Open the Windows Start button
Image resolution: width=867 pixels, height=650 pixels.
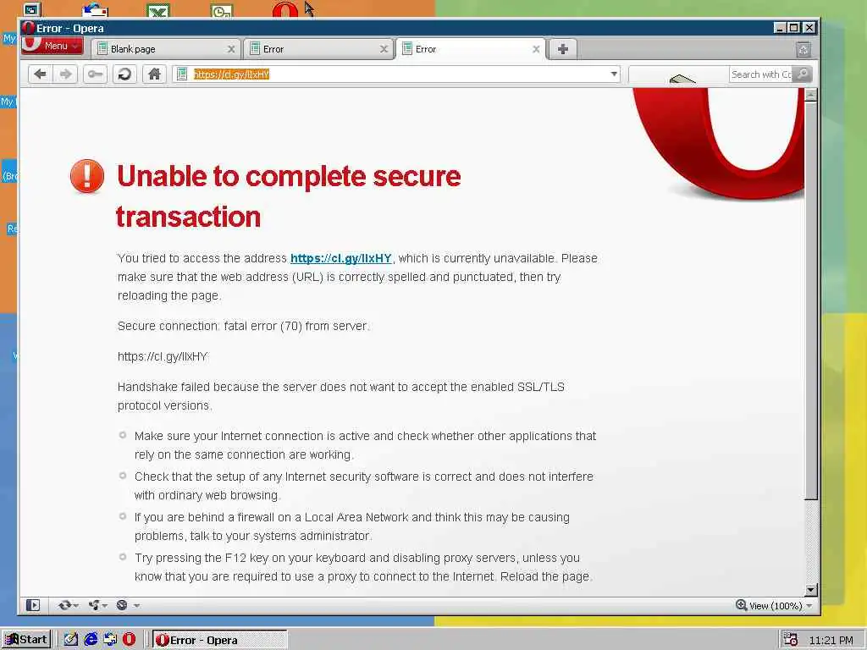26,640
